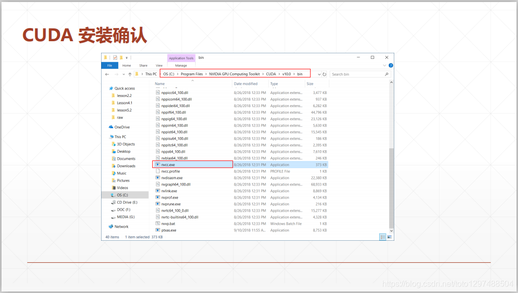The height and width of the screenshot is (293, 518).
Task: Sort by the Date modified column header
Action: pos(245,84)
